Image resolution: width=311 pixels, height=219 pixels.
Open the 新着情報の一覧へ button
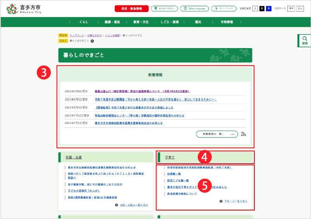(217, 134)
